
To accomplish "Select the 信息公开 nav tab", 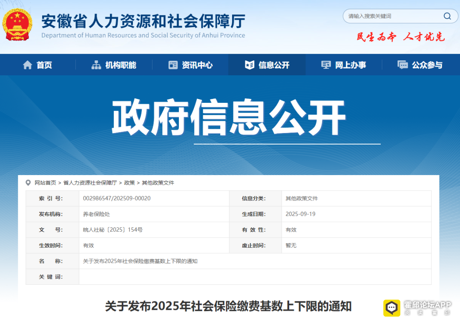I will click(267, 65).
